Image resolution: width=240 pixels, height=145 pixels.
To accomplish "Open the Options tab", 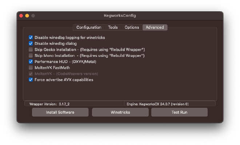I will [x=132, y=27].
